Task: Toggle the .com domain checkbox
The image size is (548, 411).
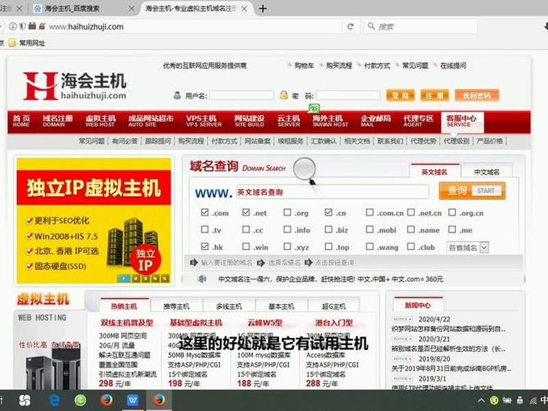Action: pyautogui.click(x=205, y=212)
